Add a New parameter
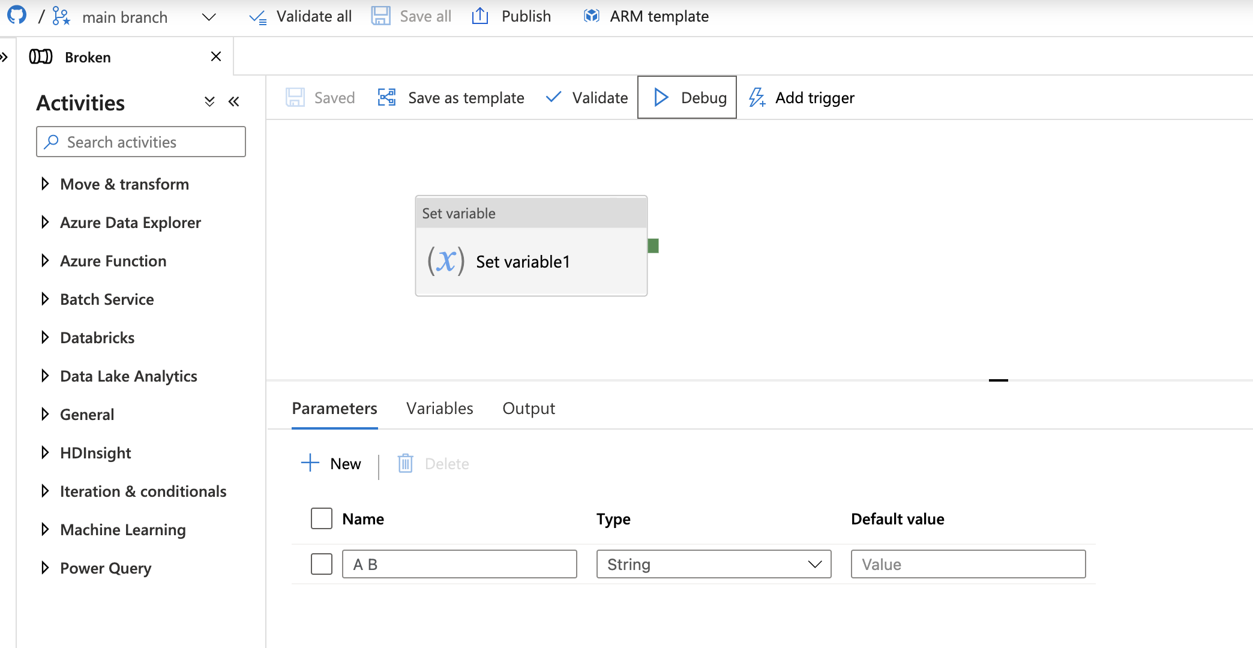Viewport: 1253px width, 648px height. (331, 464)
